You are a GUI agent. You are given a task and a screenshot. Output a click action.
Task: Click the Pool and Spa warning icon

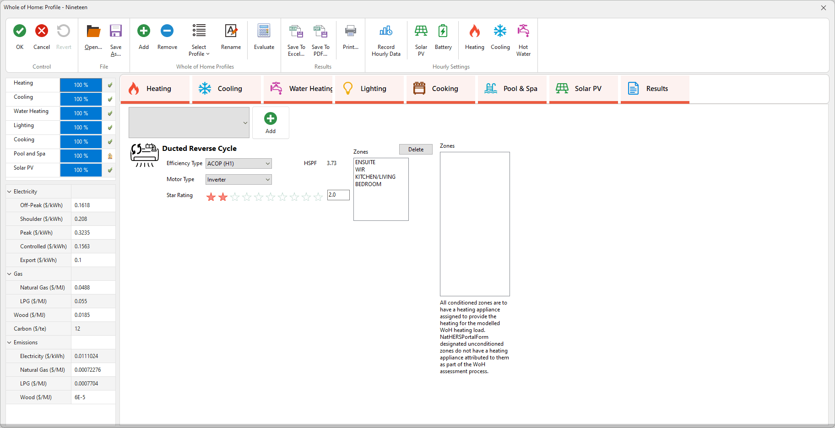(110, 156)
